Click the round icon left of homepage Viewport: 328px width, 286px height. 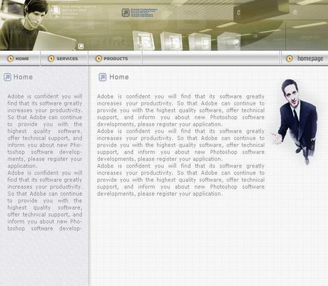[x=289, y=58]
